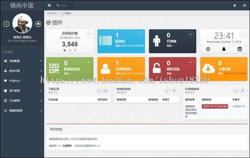Viewport: 250px width, 158px height.
Task: Refresh the 防伪码查询 panel
Action: [174, 91]
